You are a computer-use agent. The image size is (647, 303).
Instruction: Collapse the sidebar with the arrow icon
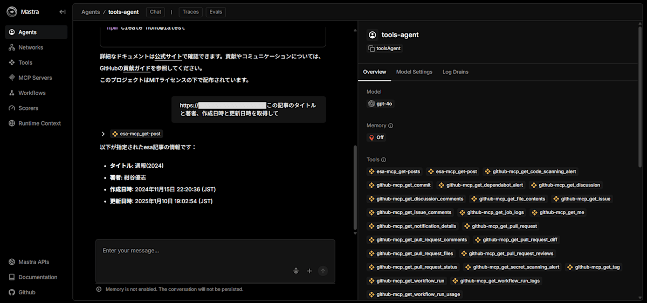point(63,12)
